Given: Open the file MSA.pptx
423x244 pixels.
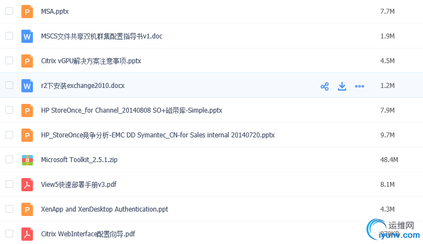Looking at the screenshot, I should (55, 12).
